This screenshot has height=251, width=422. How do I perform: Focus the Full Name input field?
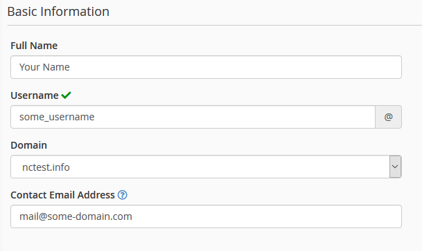point(206,67)
